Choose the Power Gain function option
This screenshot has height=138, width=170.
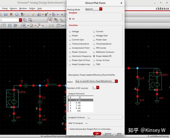tap(94, 40)
